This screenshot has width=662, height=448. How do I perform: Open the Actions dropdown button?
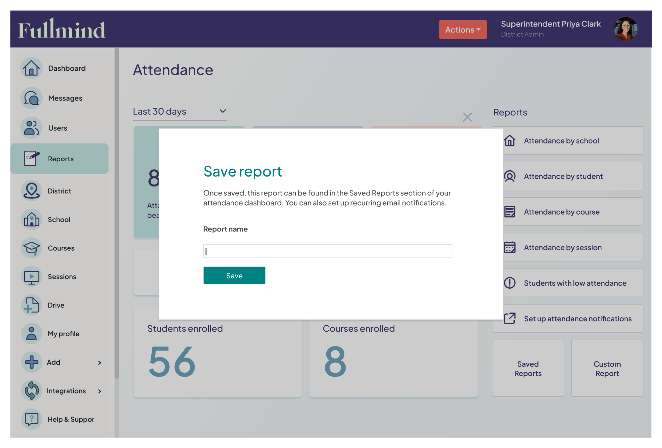(462, 29)
